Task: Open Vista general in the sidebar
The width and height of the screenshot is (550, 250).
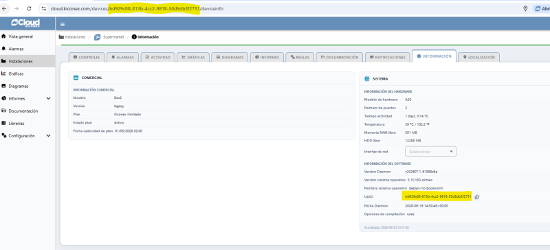Action: pyautogui.click(x=27, y=36)
